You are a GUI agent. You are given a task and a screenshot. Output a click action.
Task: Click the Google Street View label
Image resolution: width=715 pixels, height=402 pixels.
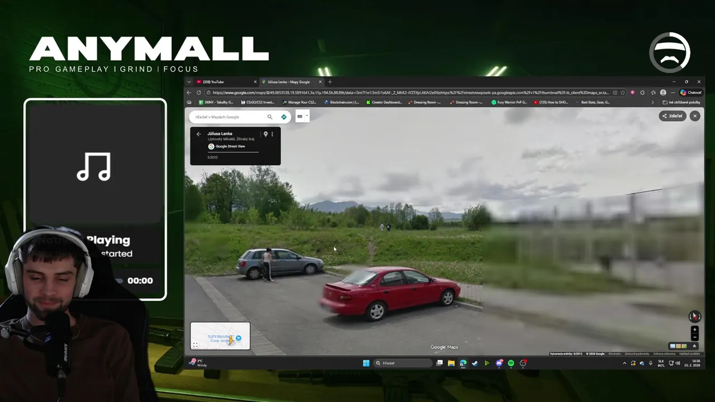click(230, 146)
